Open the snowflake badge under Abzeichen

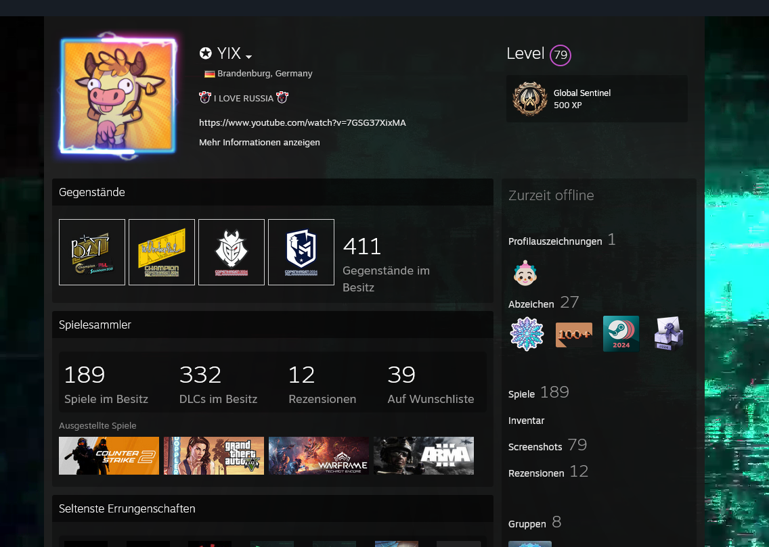(527, 334)
